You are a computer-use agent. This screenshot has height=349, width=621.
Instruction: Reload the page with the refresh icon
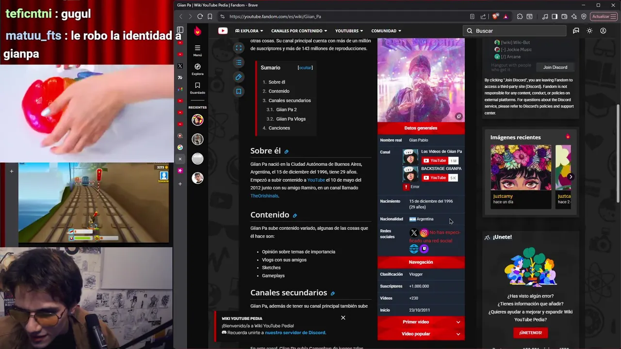point(199,16)
